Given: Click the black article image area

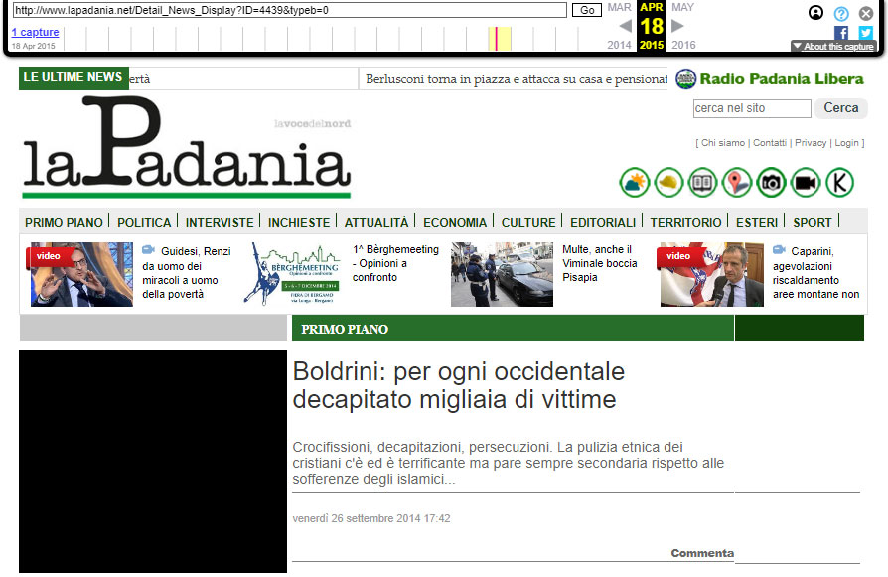Looking at the screenshot, I should (x=153, y=461).
